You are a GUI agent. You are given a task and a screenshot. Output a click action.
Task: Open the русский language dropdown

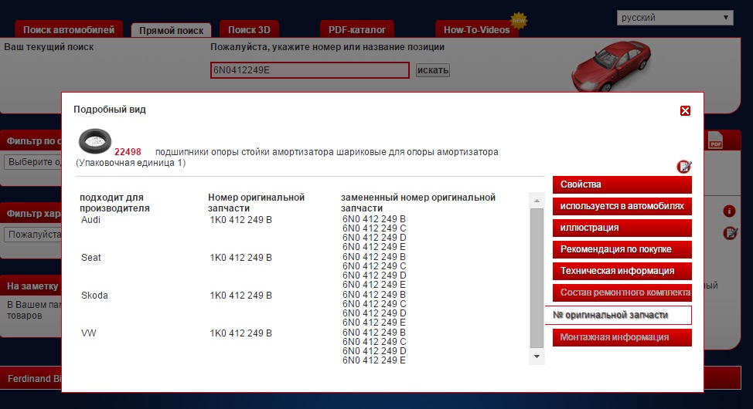[675, 18]
